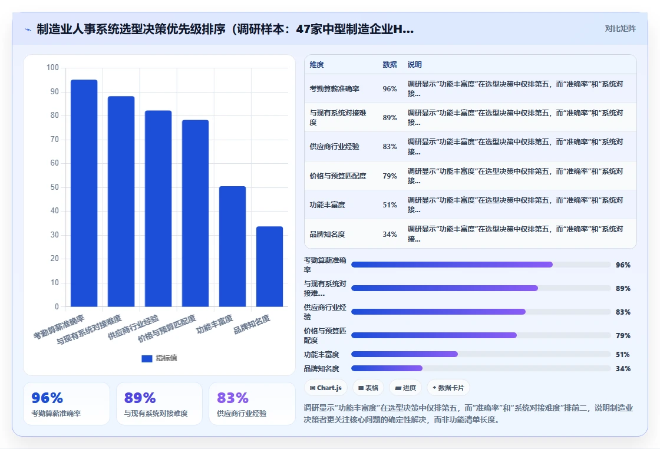Screen dimensions: 660x449
Task: Select the Chart.js tag chip
Action: pos(326,388)
